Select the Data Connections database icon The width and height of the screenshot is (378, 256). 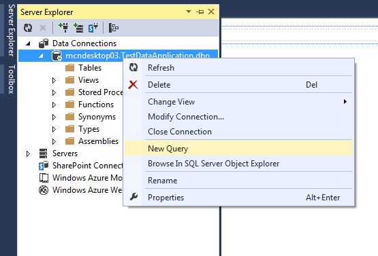[44, 43]
